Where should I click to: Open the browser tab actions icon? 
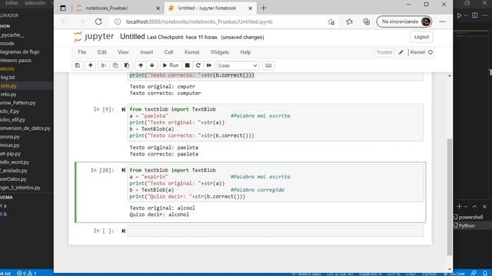(63, 8)
